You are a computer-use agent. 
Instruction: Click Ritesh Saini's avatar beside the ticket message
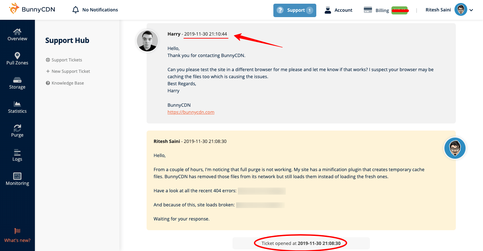pyautogui.click(x=455, y=148)
